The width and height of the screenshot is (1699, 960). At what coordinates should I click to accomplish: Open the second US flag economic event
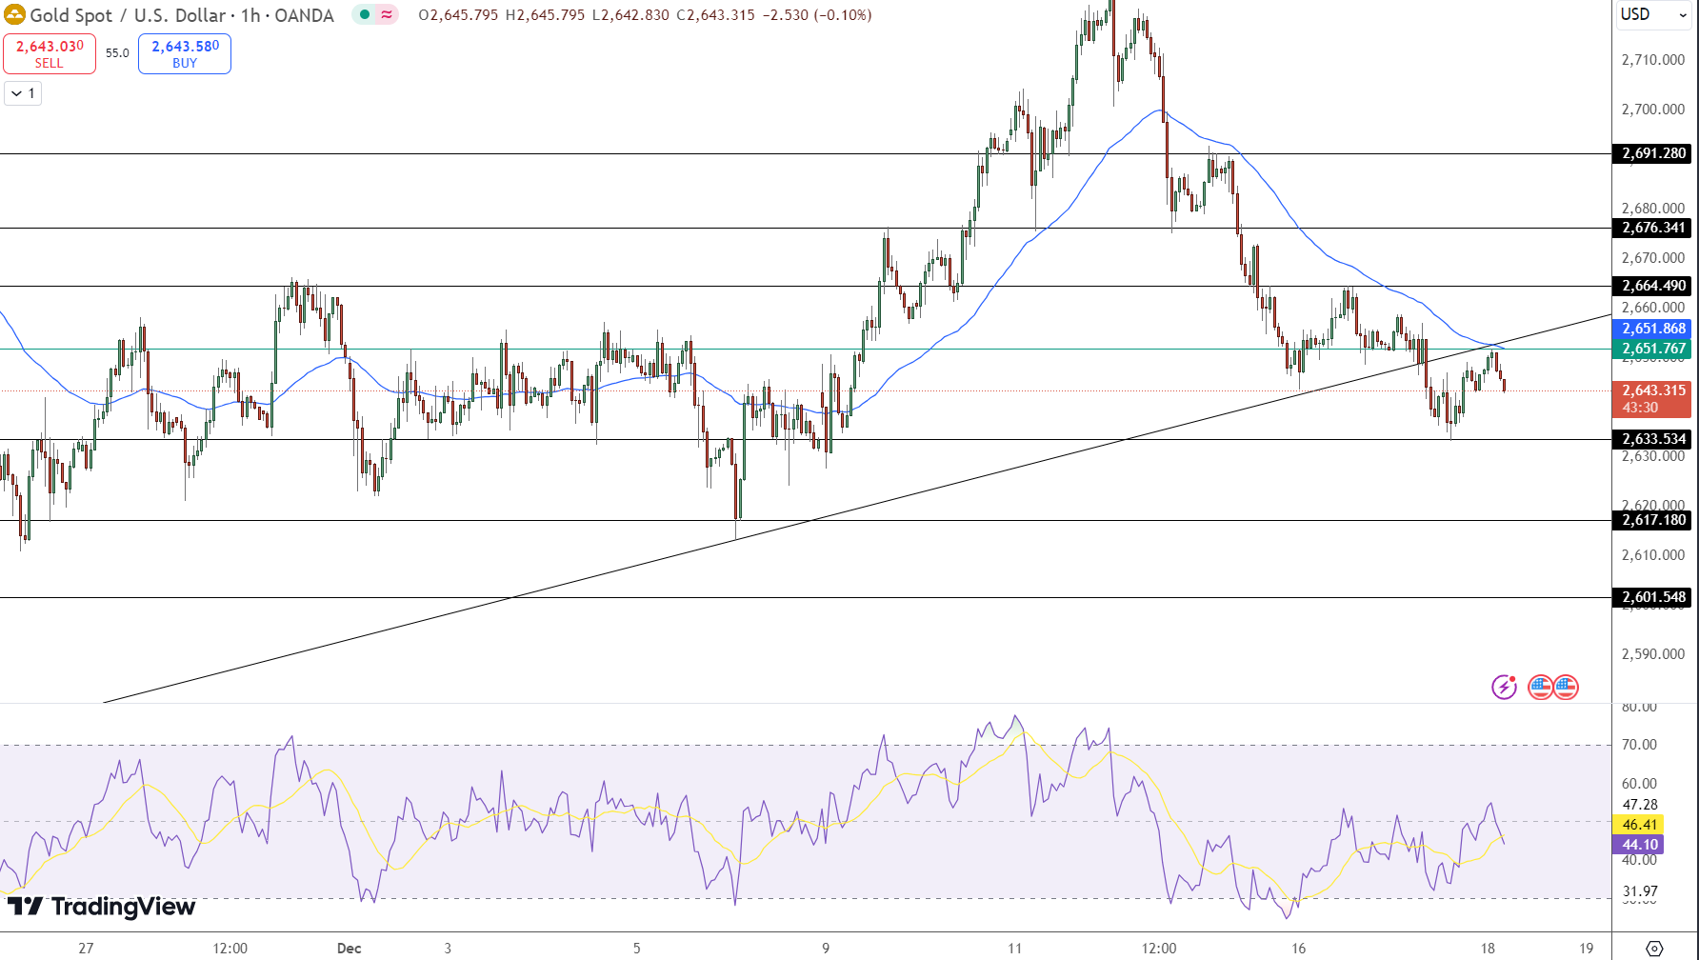(x=1566, y=687)
